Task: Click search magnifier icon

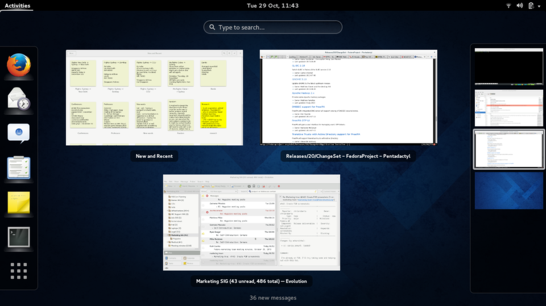Action: point(212,27)
